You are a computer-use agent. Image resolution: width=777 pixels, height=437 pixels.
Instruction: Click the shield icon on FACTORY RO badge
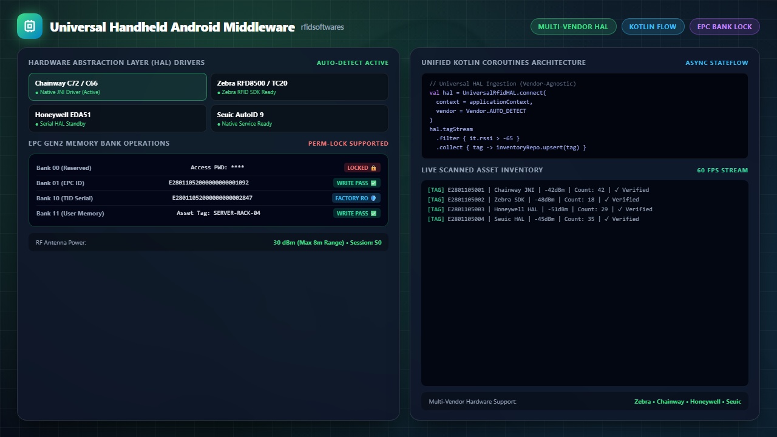tap(373, 198)
